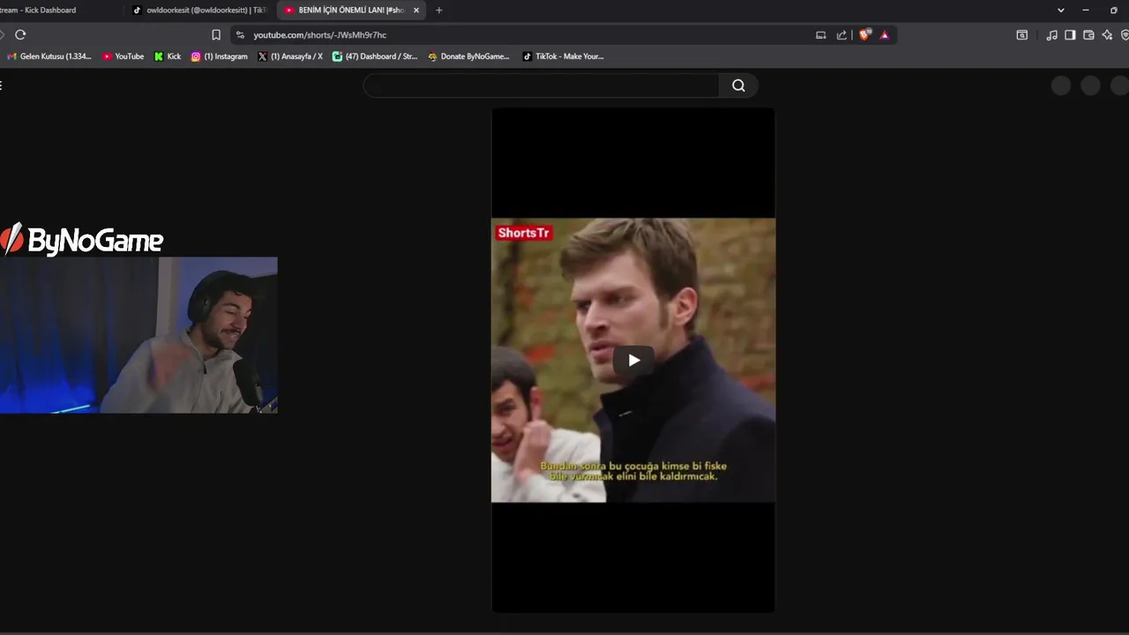The image size is (1129, 635).
Task: Click the ShortsTr badge on the video
Action: coord(523,233)
